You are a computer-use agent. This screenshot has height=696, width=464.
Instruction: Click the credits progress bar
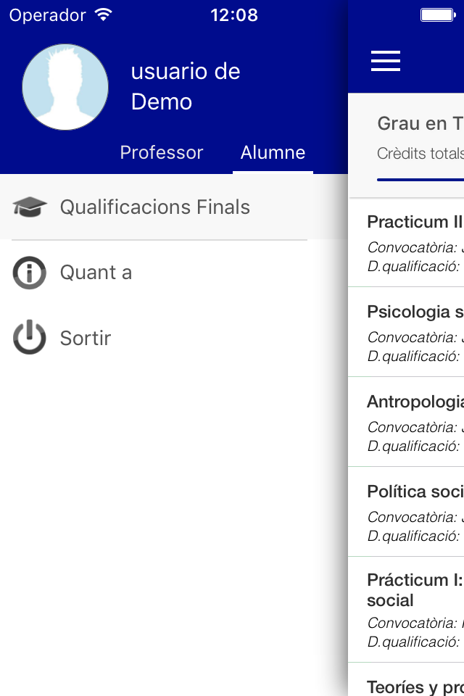coord(420,180)
